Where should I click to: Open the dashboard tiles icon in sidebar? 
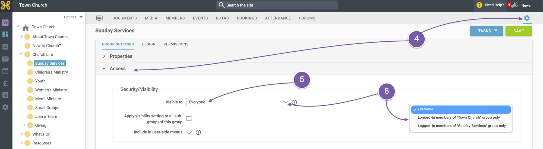(5, 34)
